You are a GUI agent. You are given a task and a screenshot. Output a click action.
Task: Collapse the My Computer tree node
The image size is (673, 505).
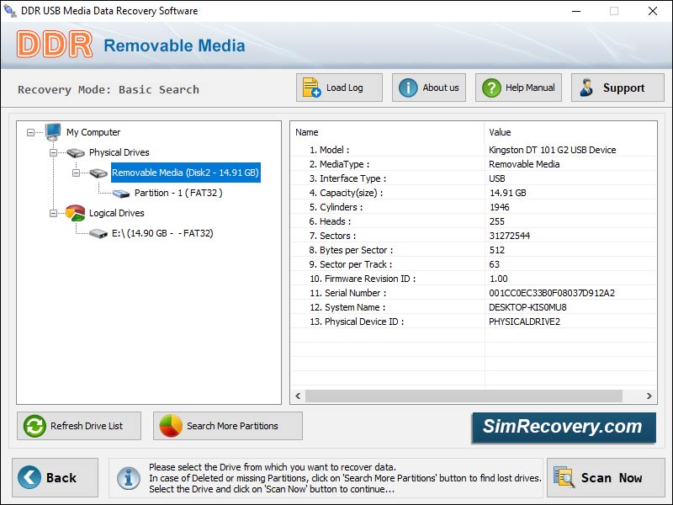(x=31, y=132)
